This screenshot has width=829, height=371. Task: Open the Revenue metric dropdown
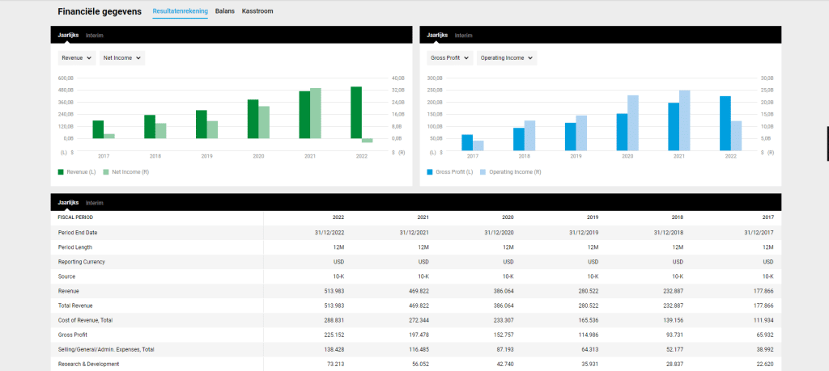[x=77, y=58]
